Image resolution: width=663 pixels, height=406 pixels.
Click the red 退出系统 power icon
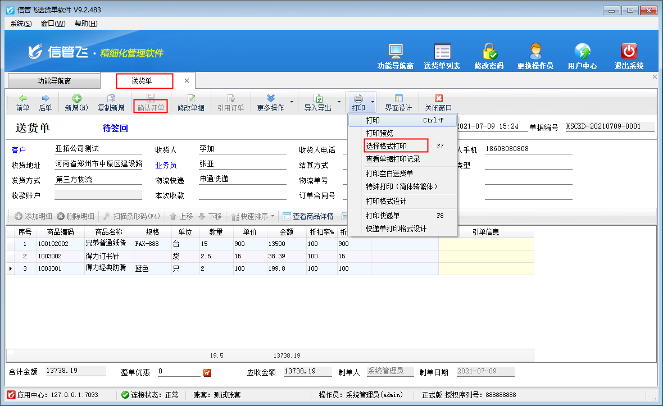coord(629,52)
